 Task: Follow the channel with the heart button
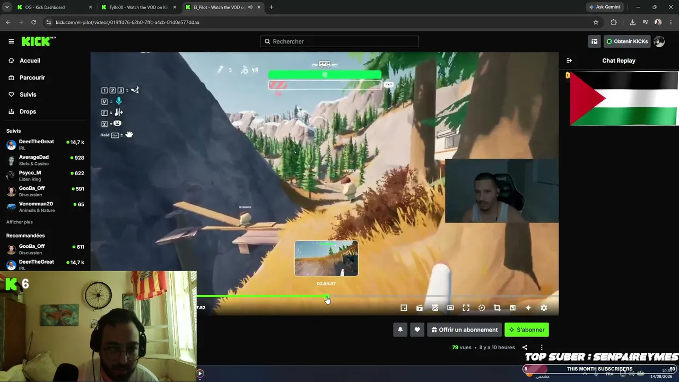pos(417,329)
